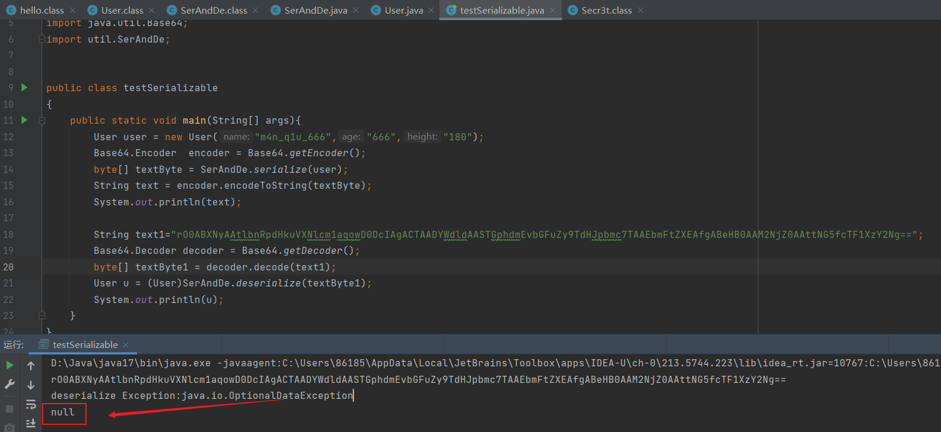Viewport: 941px width, 432px height.
Task: Click the java.exe command line in console
Action: pos(495,363)
